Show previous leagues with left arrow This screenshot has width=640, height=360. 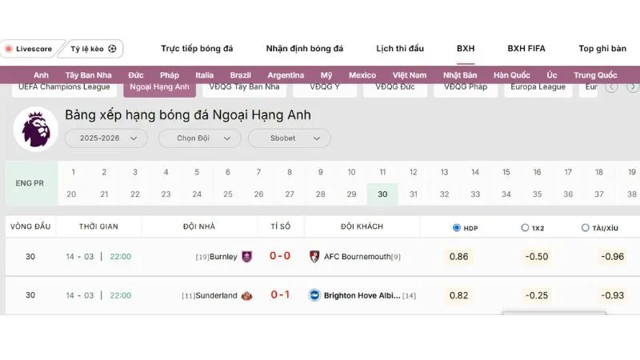click(x=611, y=87)
